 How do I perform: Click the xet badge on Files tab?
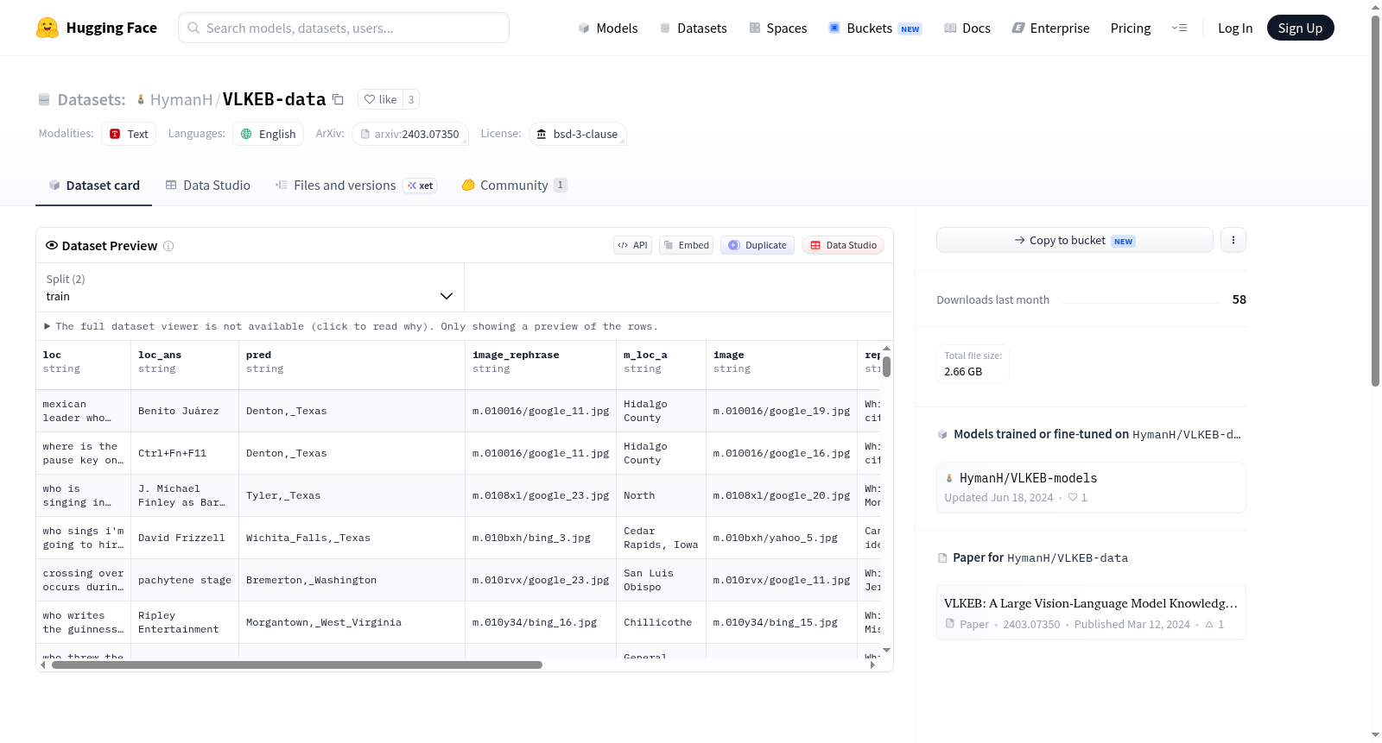(x=421, y=186)
